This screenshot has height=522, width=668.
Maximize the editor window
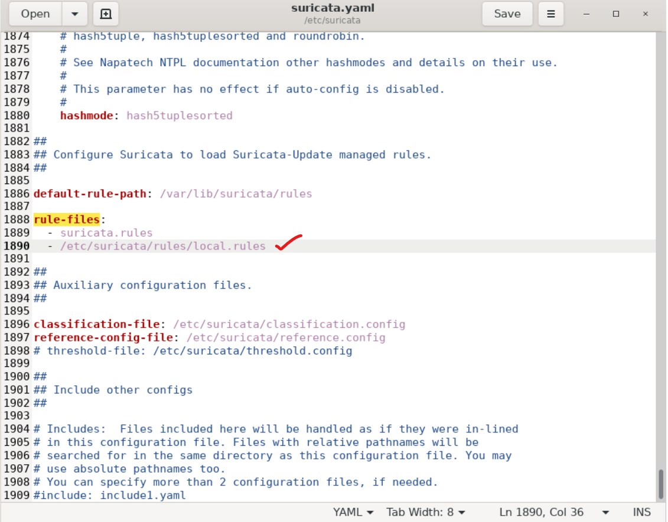coord(616,14)
